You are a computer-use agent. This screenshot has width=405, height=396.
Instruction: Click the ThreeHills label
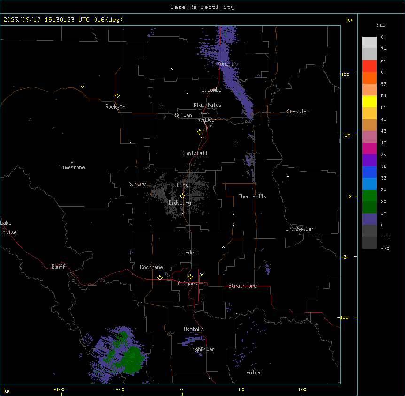pos(252,197)
